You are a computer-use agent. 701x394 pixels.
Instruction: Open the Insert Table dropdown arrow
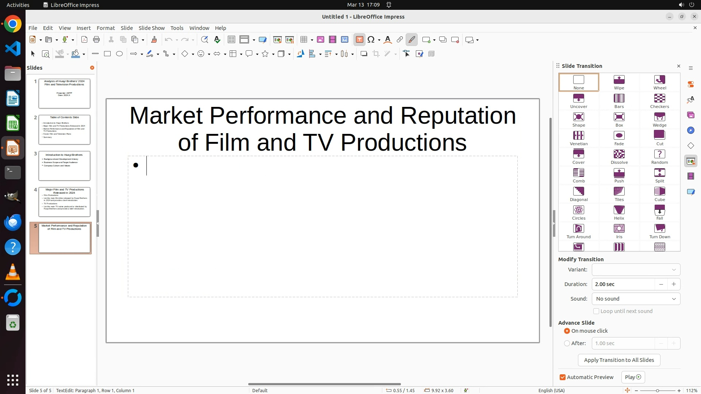point(312,40)
